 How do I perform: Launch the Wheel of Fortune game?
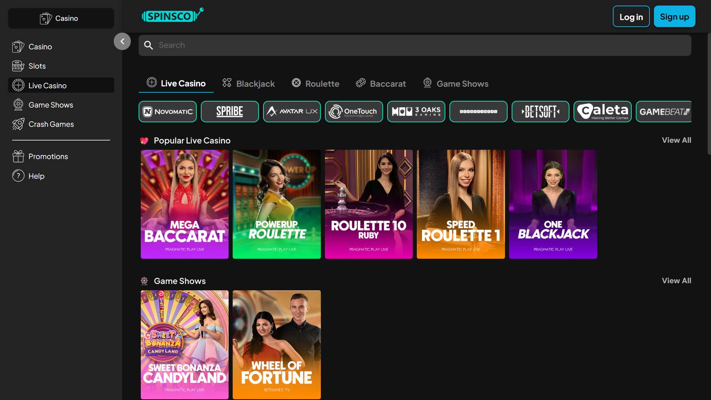276,345
